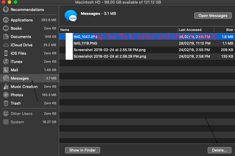Select the iCloud Drive cloud icon
235x156 pixels.
[6, 45]
